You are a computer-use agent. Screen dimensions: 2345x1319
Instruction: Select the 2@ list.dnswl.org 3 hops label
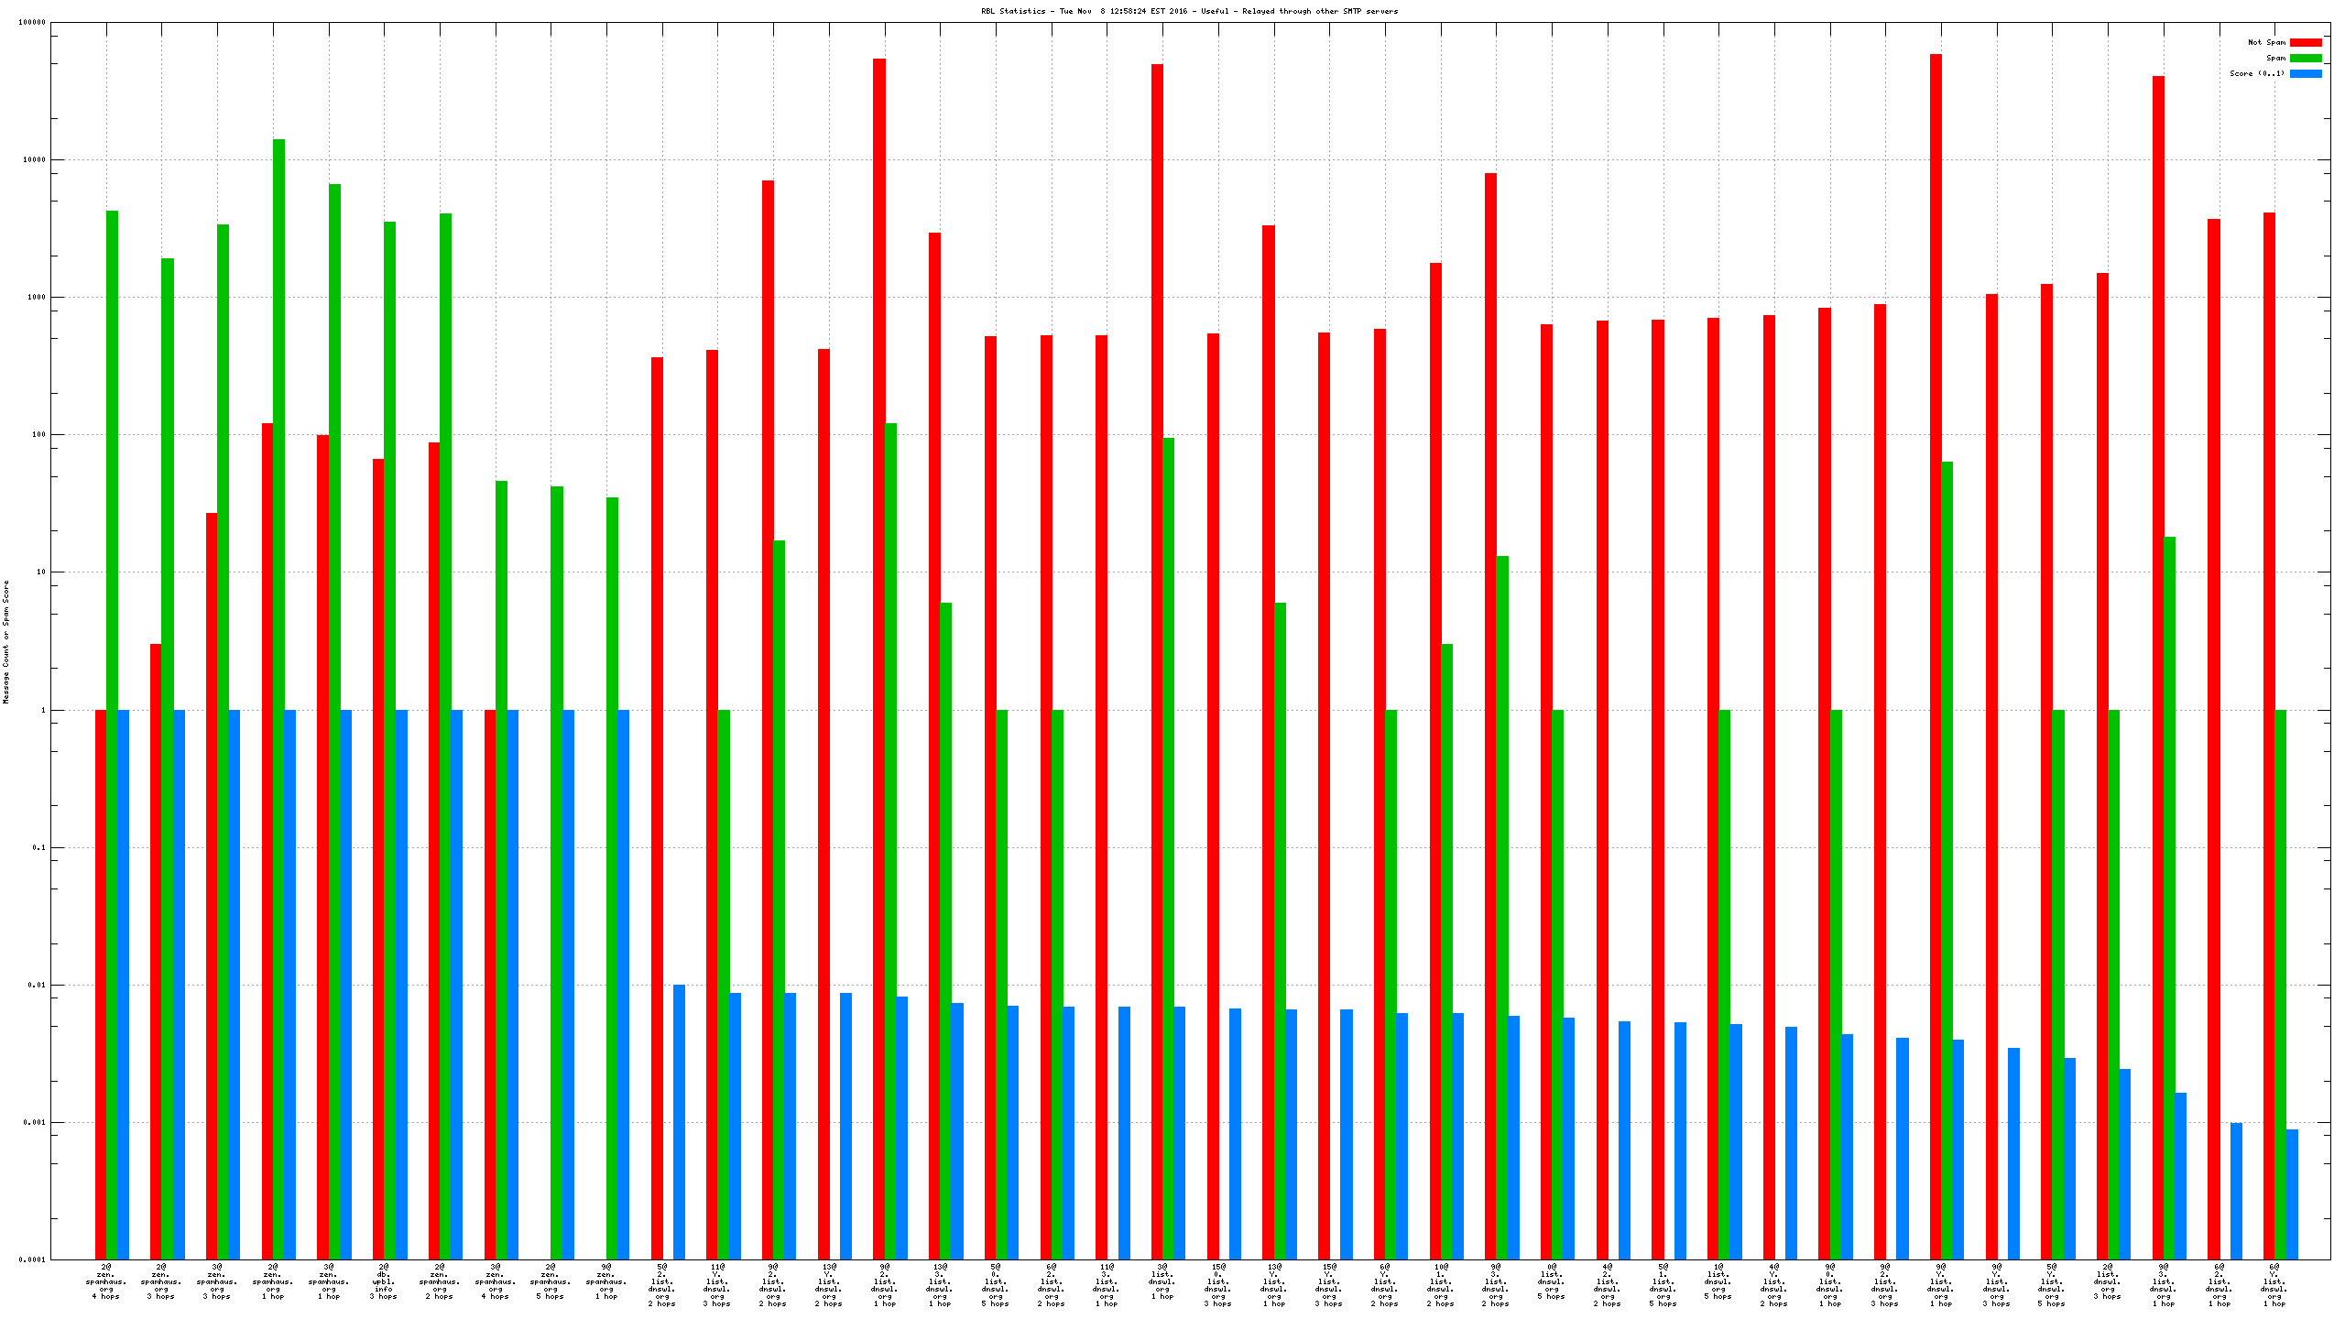2107,1281
